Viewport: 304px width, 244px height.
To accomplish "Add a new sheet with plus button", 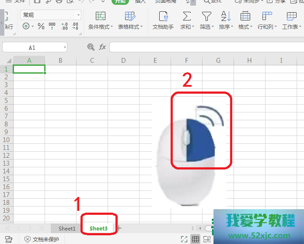I will point(120,228).
